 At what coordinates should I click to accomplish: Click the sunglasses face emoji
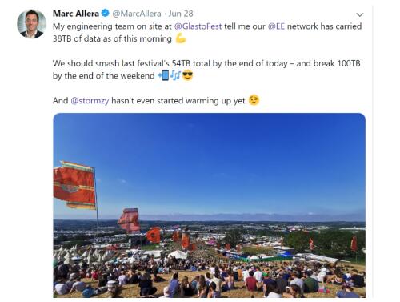pyautogui.click(x=187, y=75)
